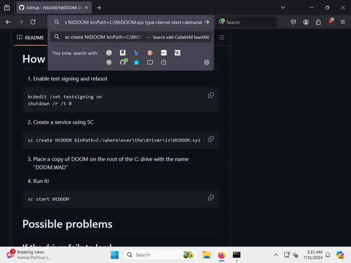Select the Search with CollabVM SearXNG suggestion
This screenshot has width=351, height=263.
[131, 37]
